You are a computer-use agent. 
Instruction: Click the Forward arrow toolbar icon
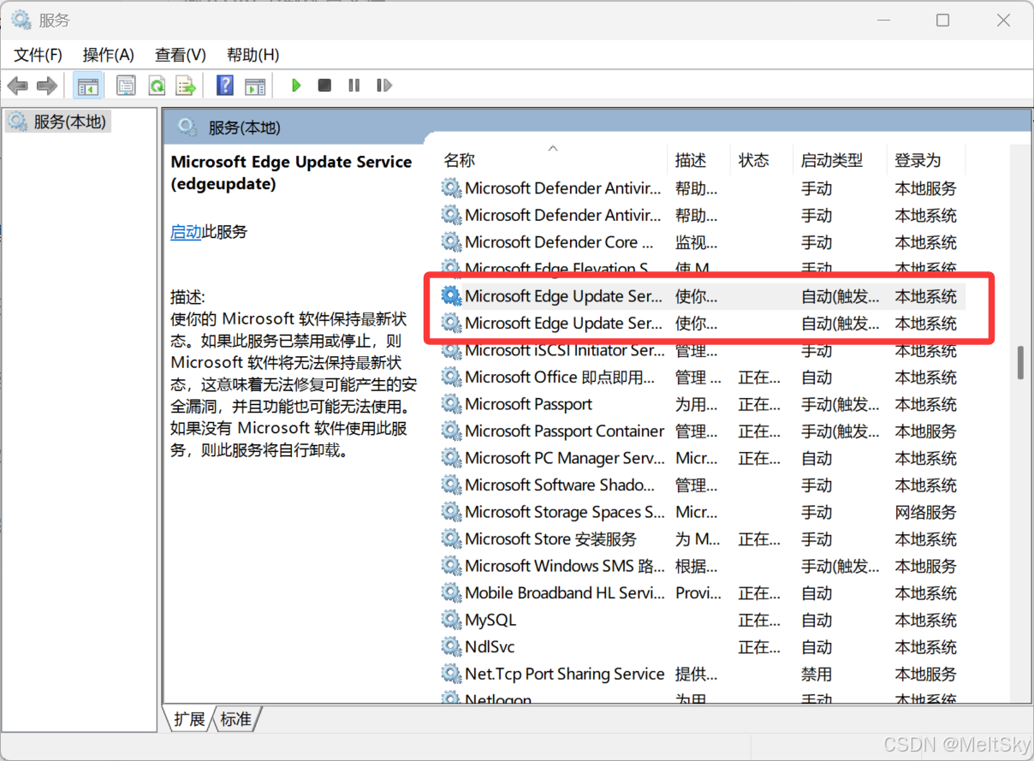[x=47, y=86]
